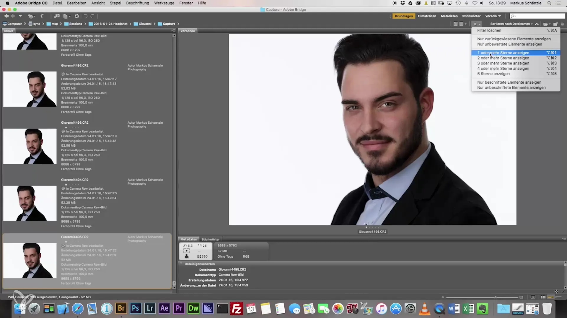Click smaller thumbnail size icon
The height and width of the screenshot is (318, 567).
pyautogui.click(x=442, y=297)
